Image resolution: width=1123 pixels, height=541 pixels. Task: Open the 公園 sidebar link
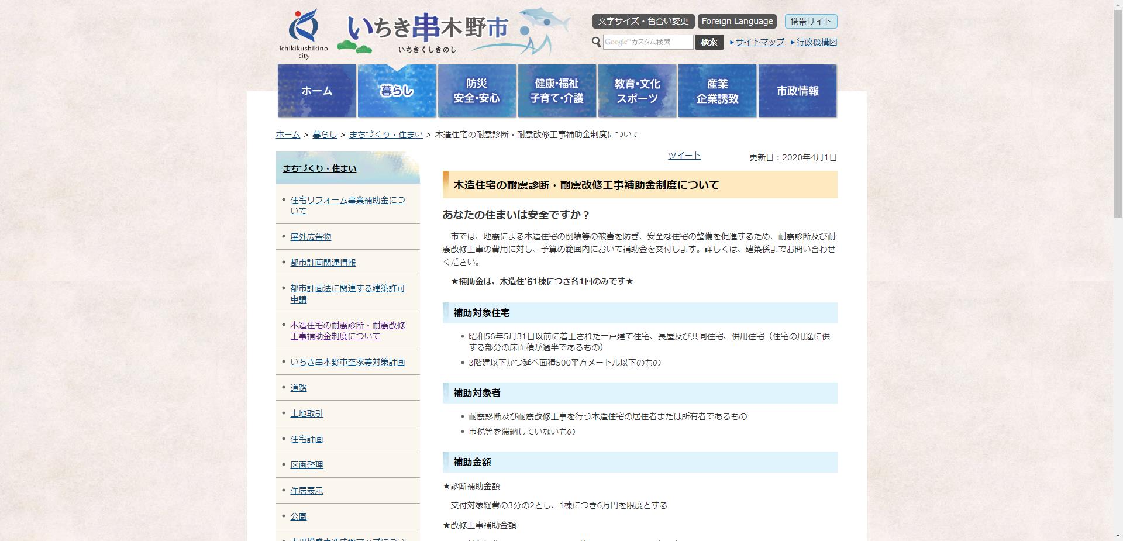coord(298,516)
